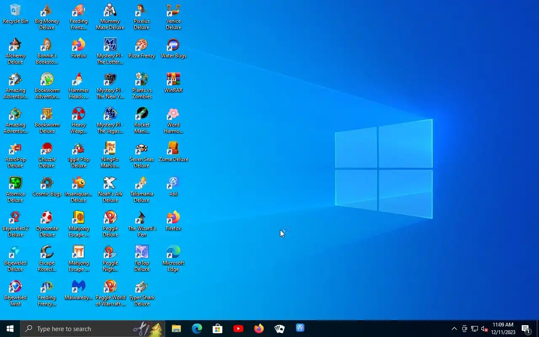539x337 pixels.
Task: Open Firefox desktop icon below Asil
Action: tap(173, 221)
